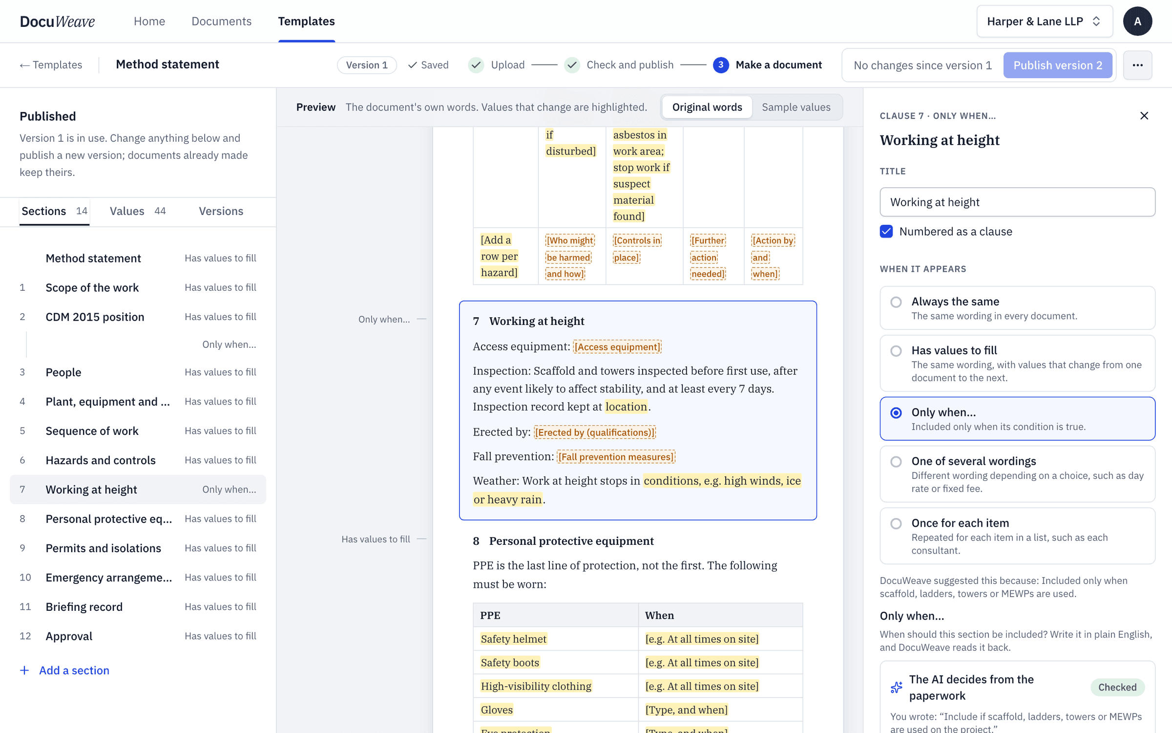The image size is (1172, 733).
Task: Open the DocuWeave logo home link
Action: pyautogui.click(x=57, y=21)
